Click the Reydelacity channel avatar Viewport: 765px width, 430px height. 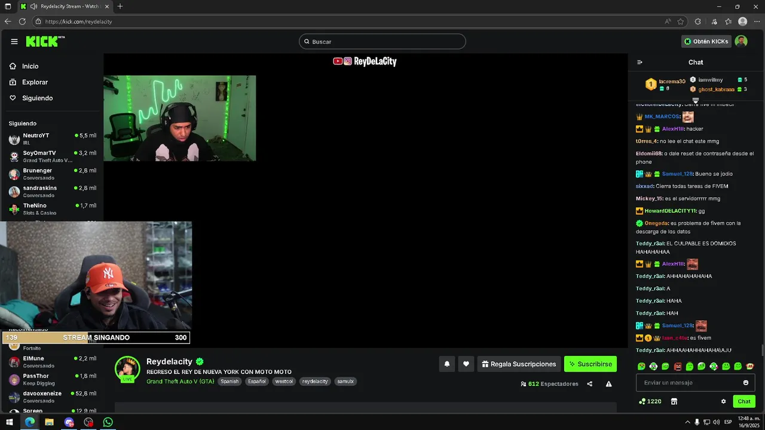[x=127, y=368]
